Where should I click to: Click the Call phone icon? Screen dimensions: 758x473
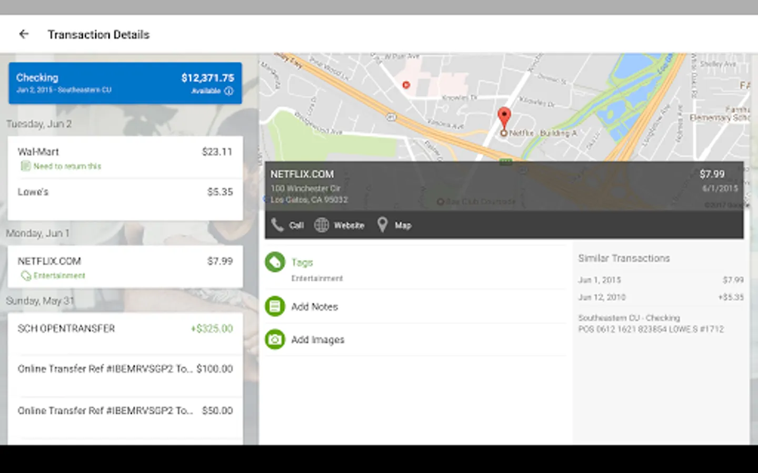tap(277, 225)
